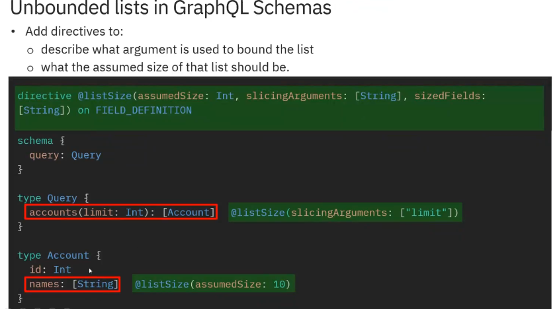Click "sizedFields:" in the directive definition

(x=450, y=96)
